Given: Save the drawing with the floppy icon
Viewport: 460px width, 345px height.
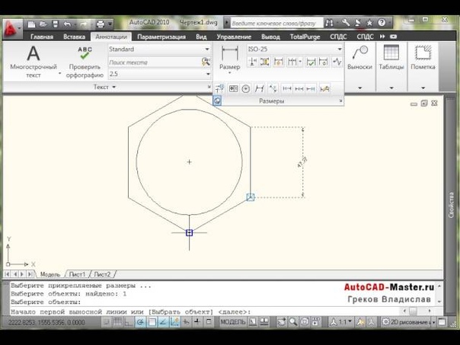Looking at the screenshot, I should pos(55,24).
